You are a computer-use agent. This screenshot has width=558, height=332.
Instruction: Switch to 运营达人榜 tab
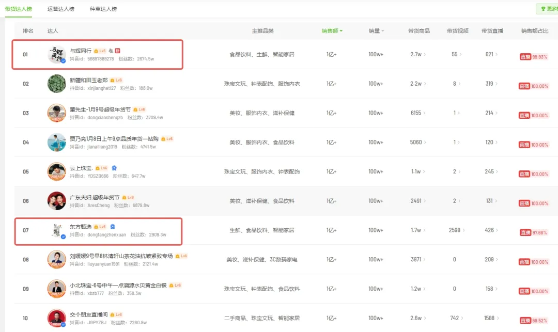[x=61, y=9]
